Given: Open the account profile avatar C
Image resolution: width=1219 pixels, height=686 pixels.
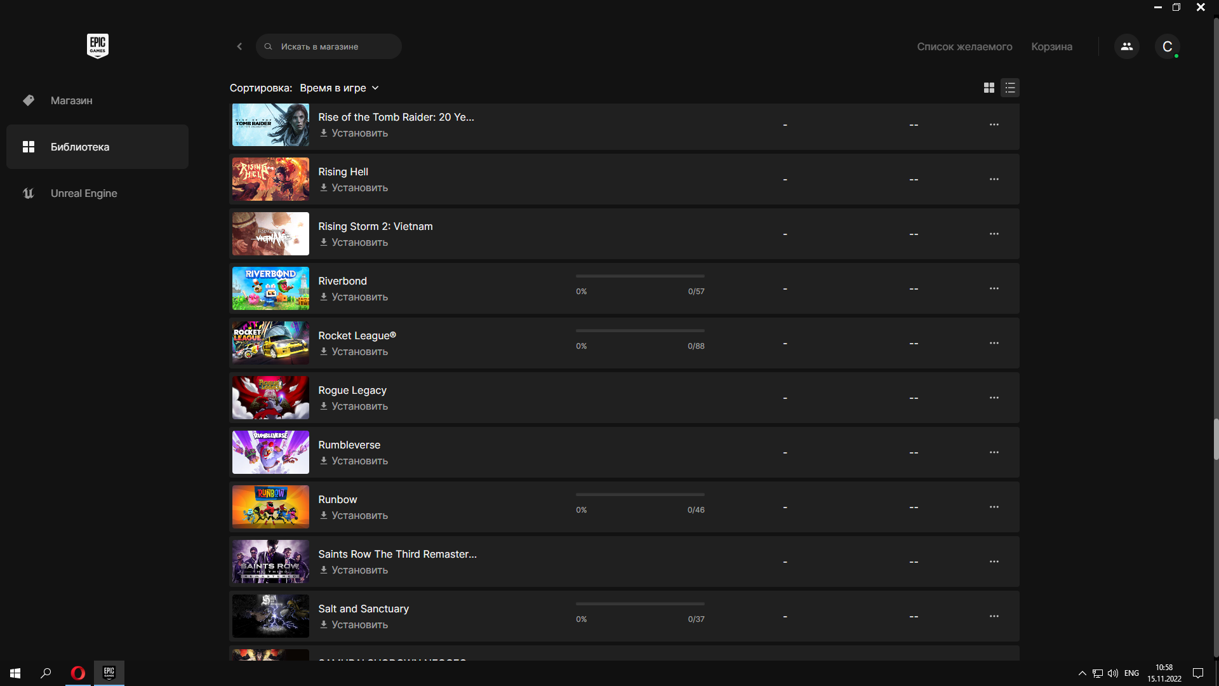Looking at the screenshot, I should click(x=1167, y=46).
